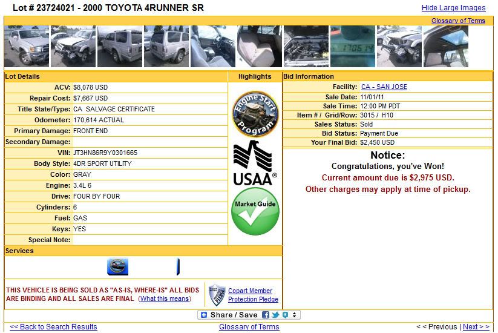Open the sunroof thumbnail
This screenshot has width=498, height=333.
tap(446, 47)
